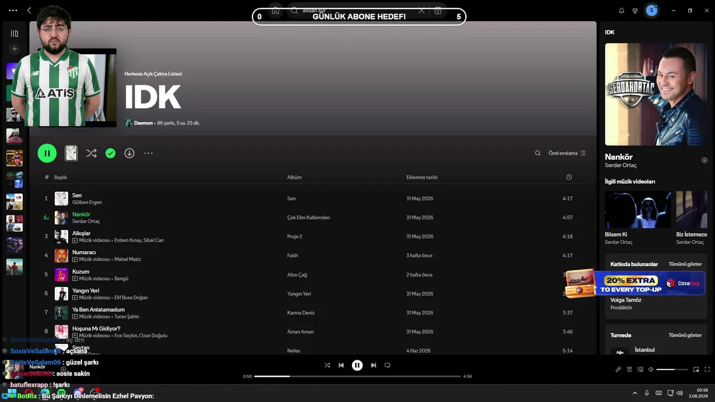Open the connect to a device icon
715x402 pixels.
click(641, 369)
